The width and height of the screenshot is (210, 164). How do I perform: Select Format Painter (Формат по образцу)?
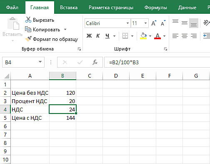[51, 39]
